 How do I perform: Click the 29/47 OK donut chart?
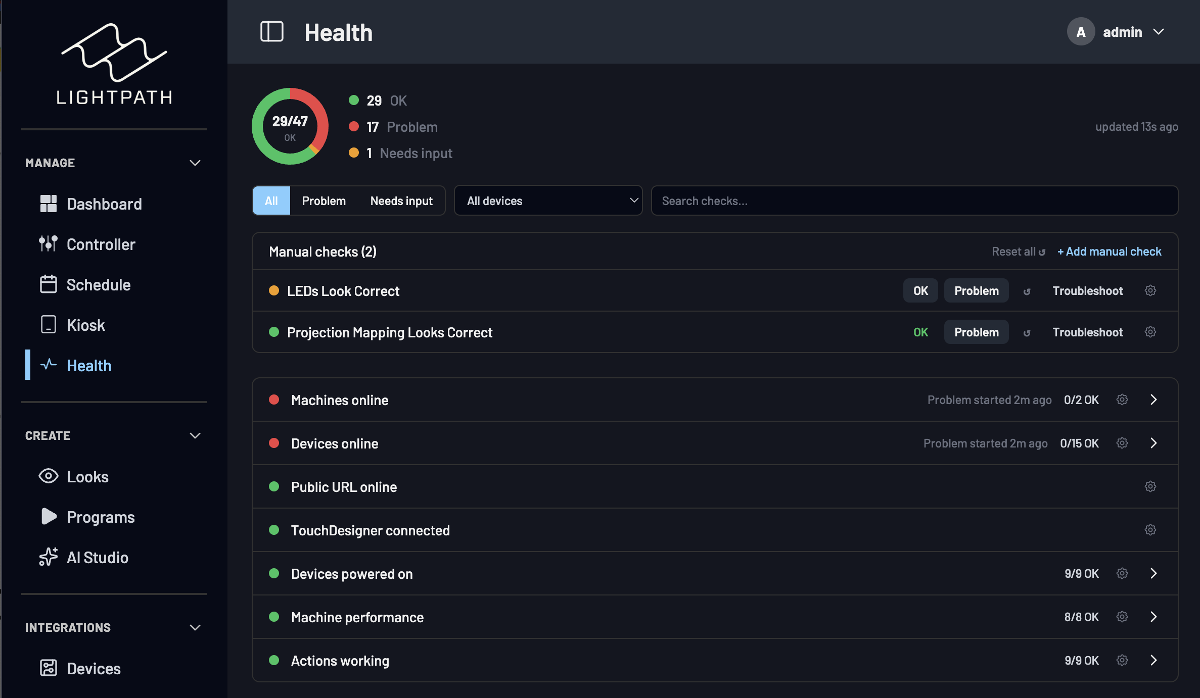[x=290, y=126]
